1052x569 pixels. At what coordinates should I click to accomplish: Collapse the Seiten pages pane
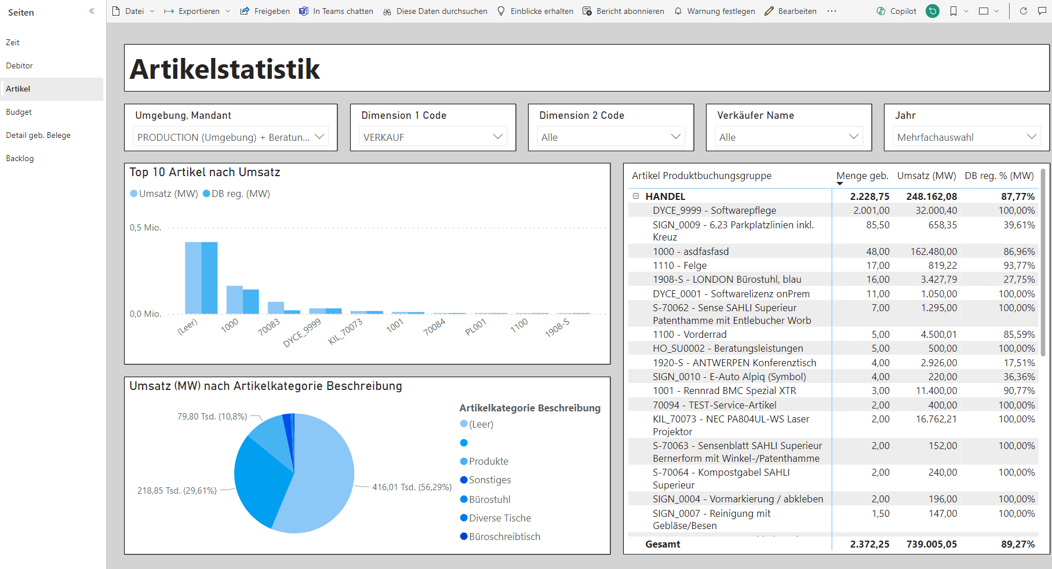click(92, 12)
